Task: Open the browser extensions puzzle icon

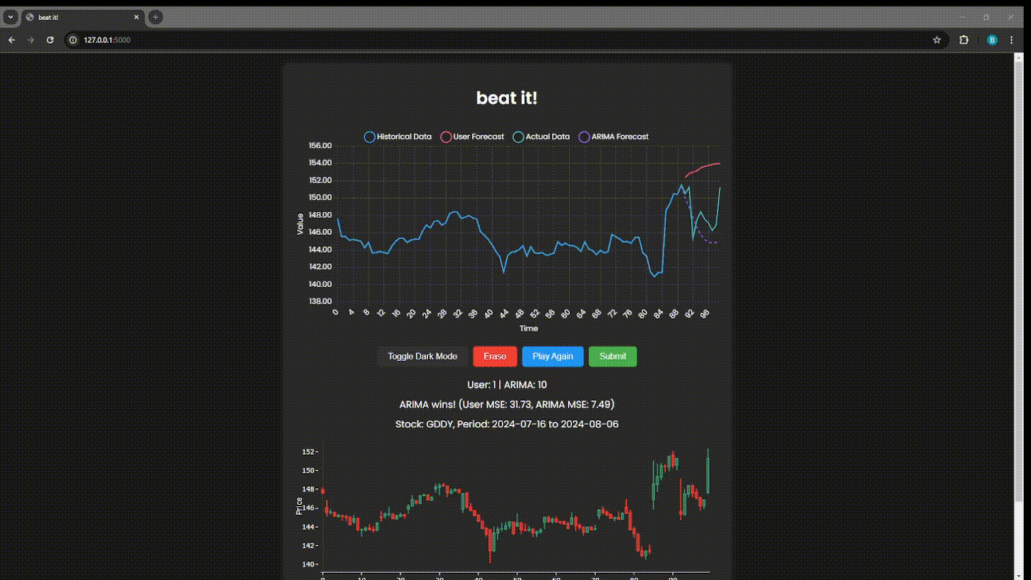Action: [x=964, y=40]
